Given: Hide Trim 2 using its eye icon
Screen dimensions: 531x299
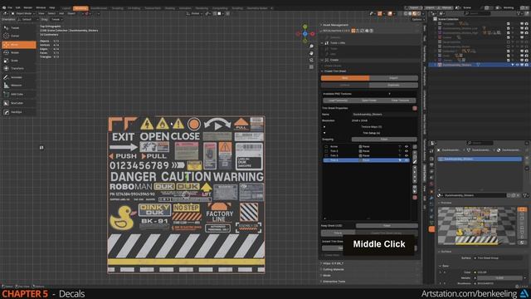Looking at the screenshot, I should (x=407, y=155).
